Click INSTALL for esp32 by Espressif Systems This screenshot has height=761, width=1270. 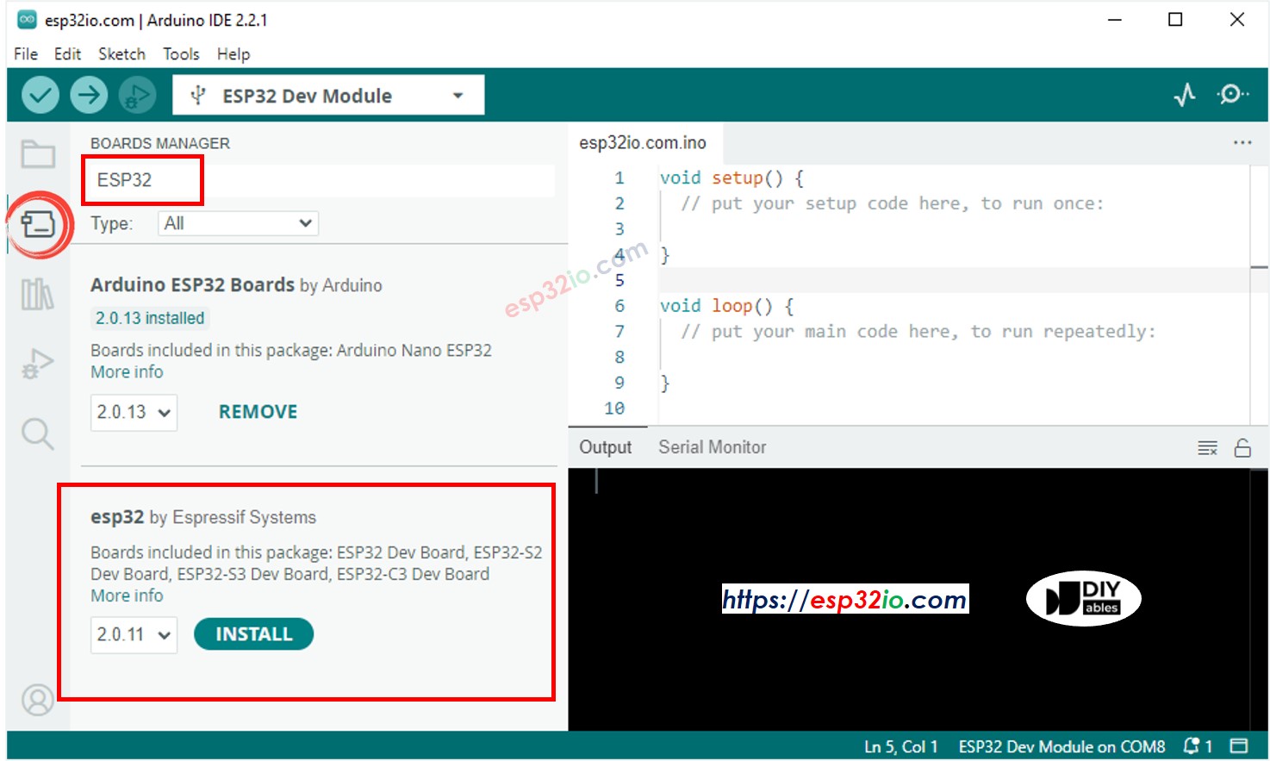click(x=253, y=633)
